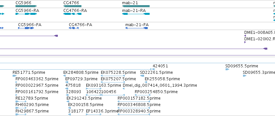Select the RE12789.5prime EST glyph

(21, 101)
